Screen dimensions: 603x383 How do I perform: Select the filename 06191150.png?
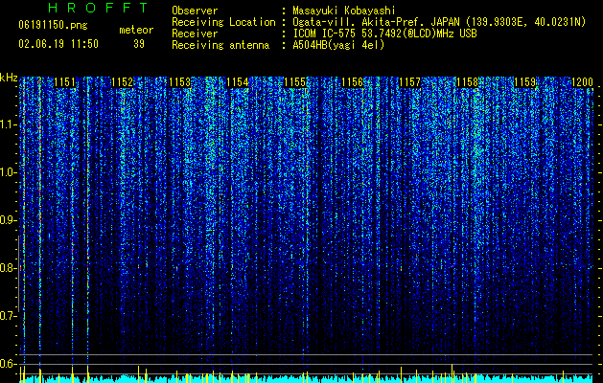53,25
